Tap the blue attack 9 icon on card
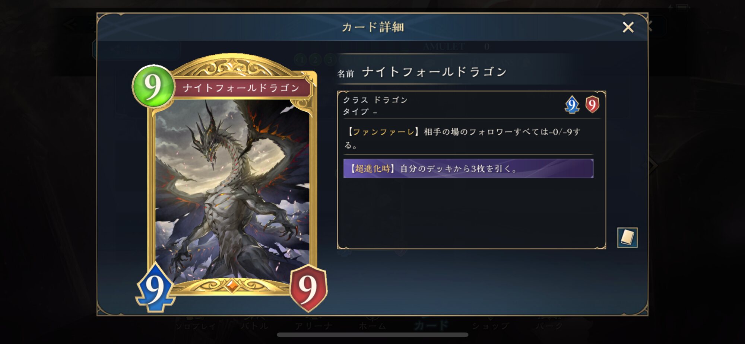Image resolution: width=745 pixels, height=344 pixels. [155, 288]
